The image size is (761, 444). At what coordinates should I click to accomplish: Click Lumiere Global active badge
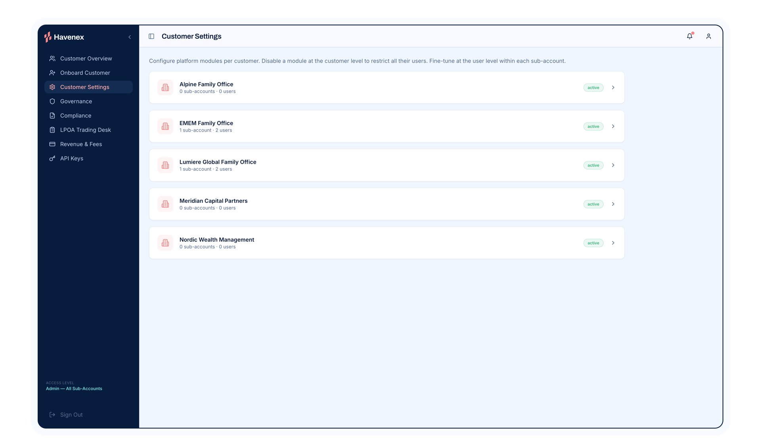(x=593, y=165)
